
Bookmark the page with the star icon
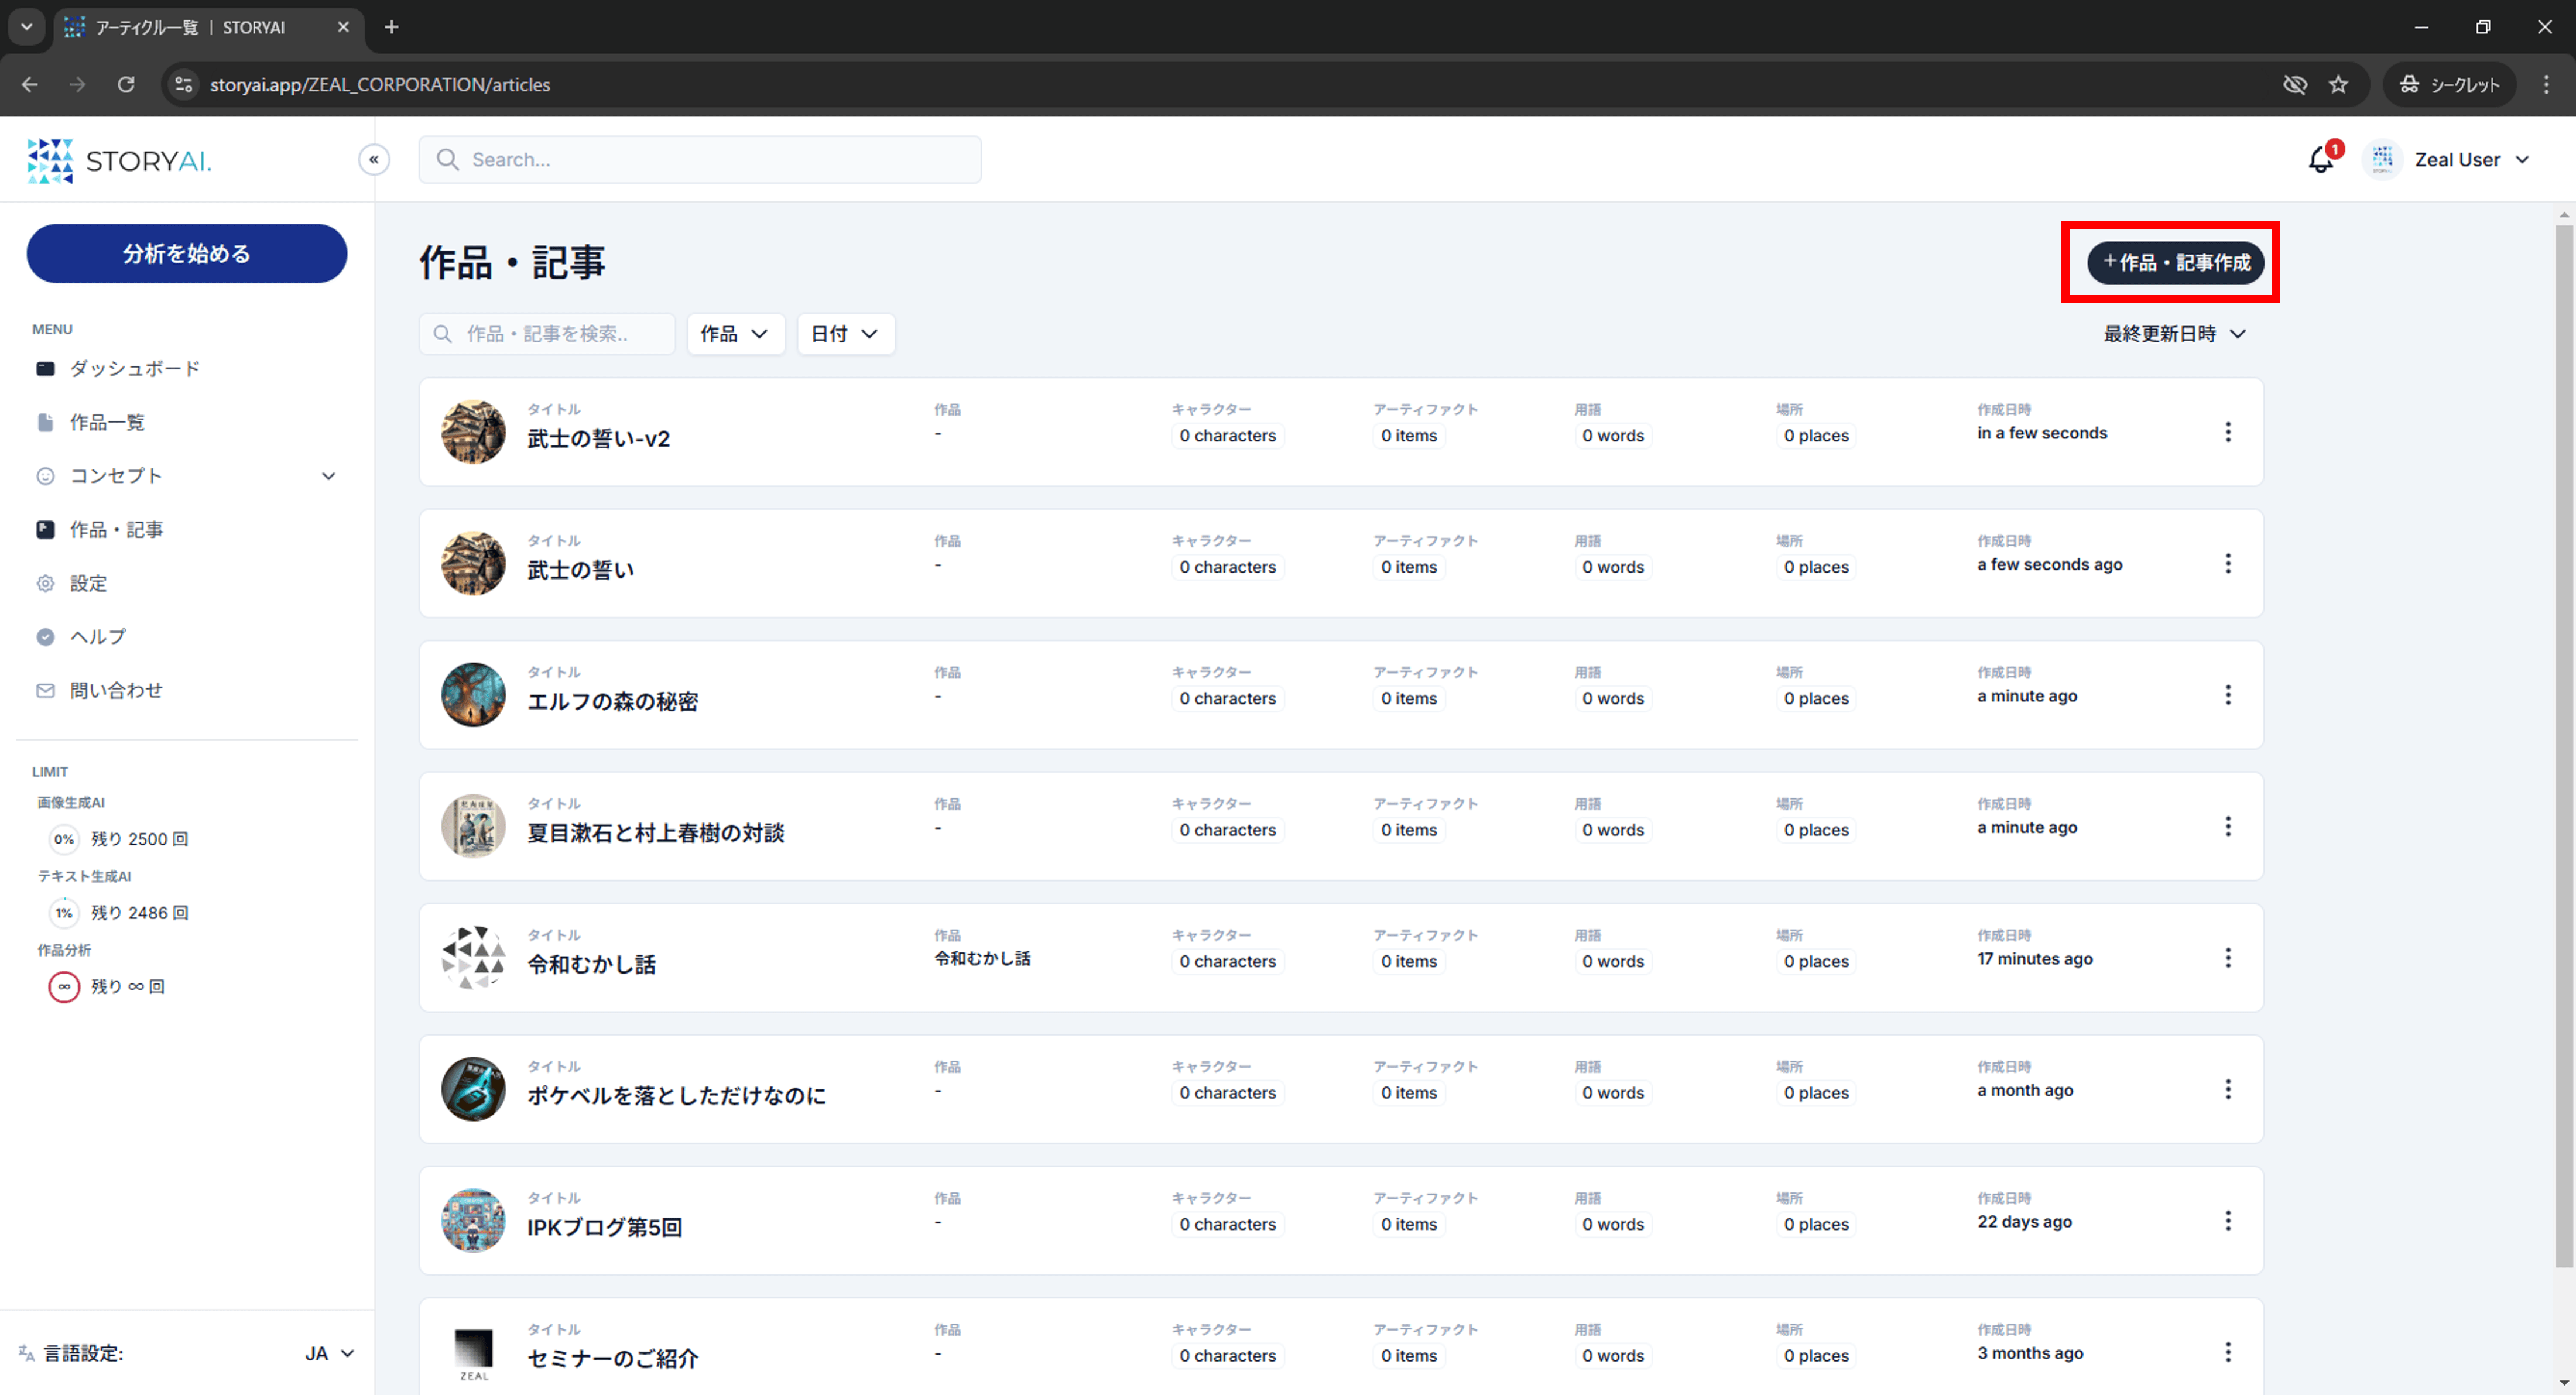[x=2338, y=85]
